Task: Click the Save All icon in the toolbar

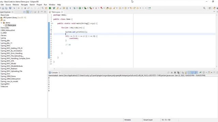Action: [6, 8]
